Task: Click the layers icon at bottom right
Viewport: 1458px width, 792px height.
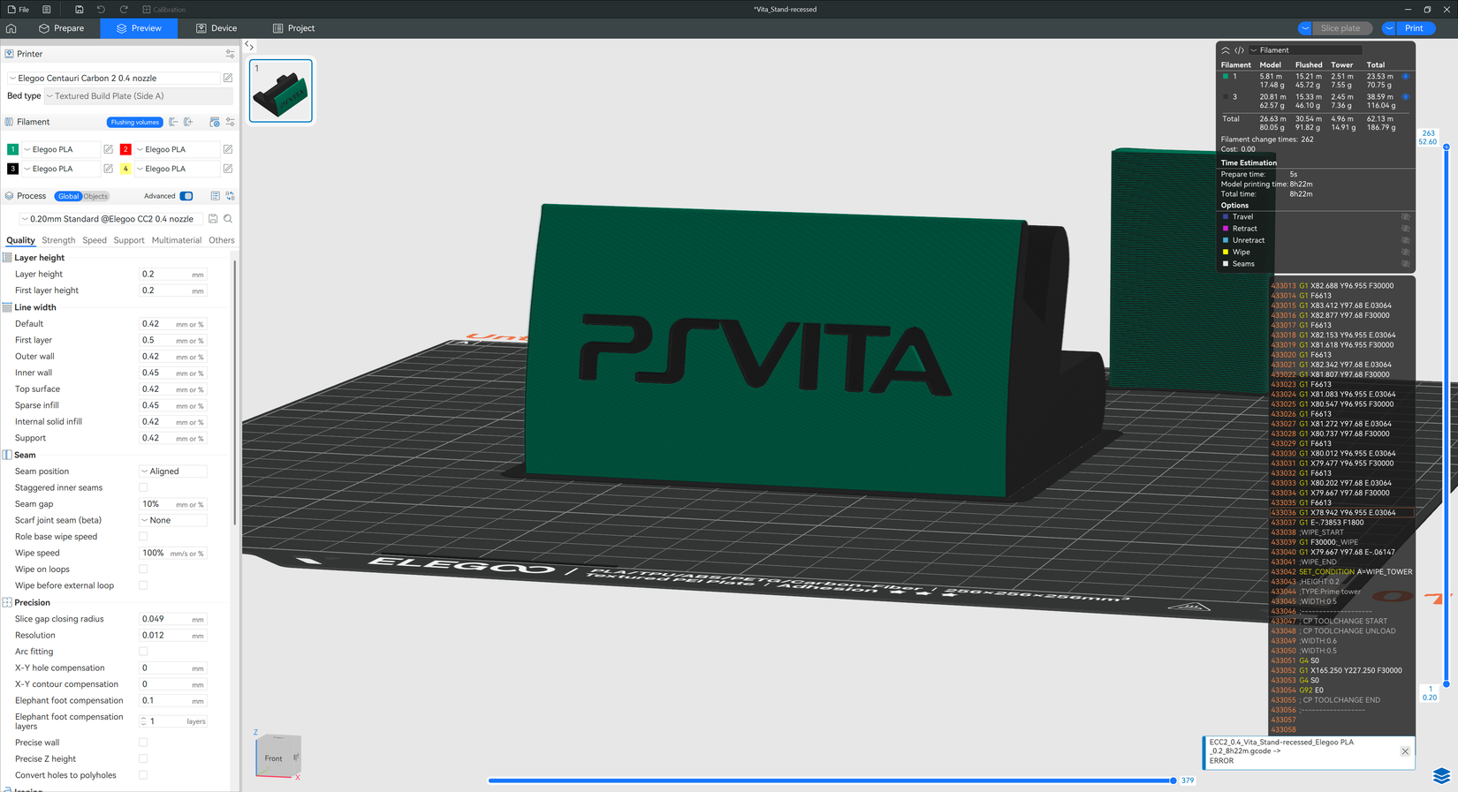Action: pos(1441,776)
